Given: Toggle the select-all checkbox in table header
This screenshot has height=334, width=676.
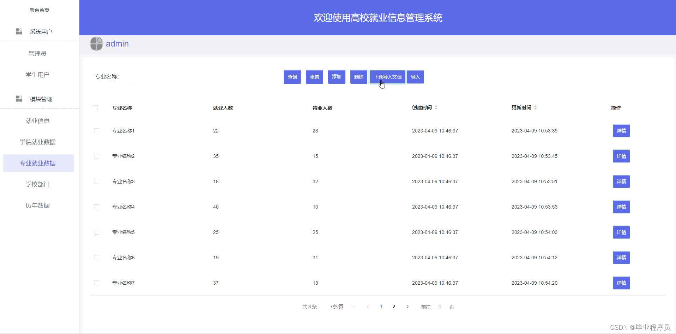Looking at the screenshot, I should tap(95, 108).
